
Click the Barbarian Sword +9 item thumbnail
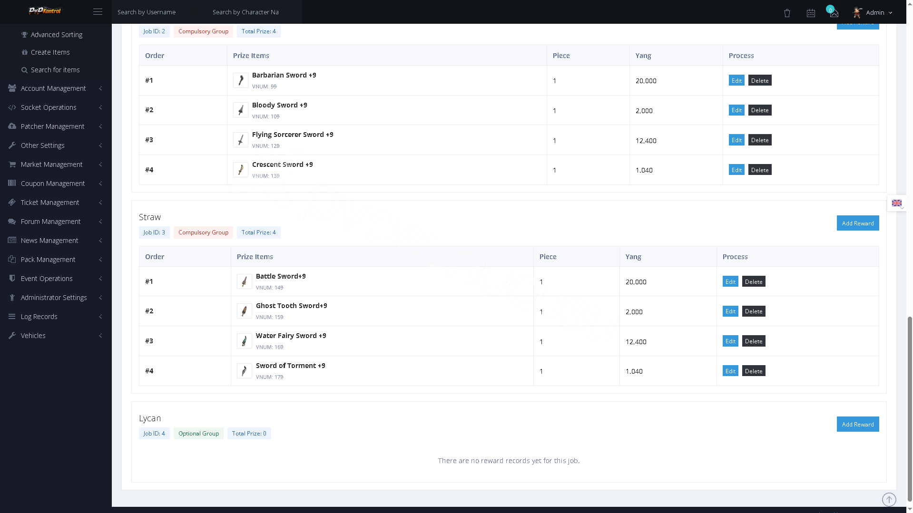[241, 80]
